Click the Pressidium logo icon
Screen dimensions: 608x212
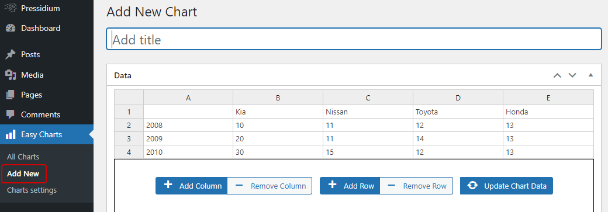11,8
